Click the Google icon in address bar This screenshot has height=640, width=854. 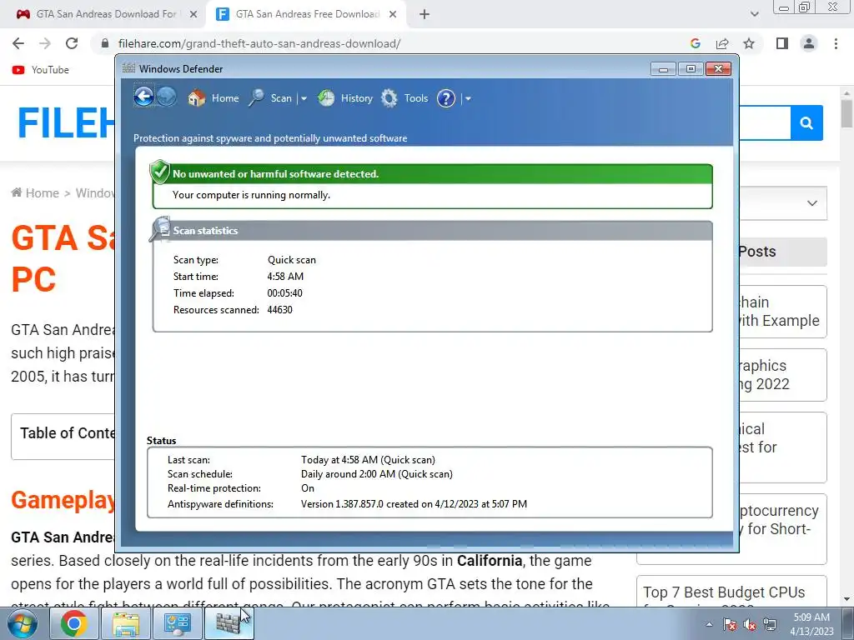pos(695,43)
